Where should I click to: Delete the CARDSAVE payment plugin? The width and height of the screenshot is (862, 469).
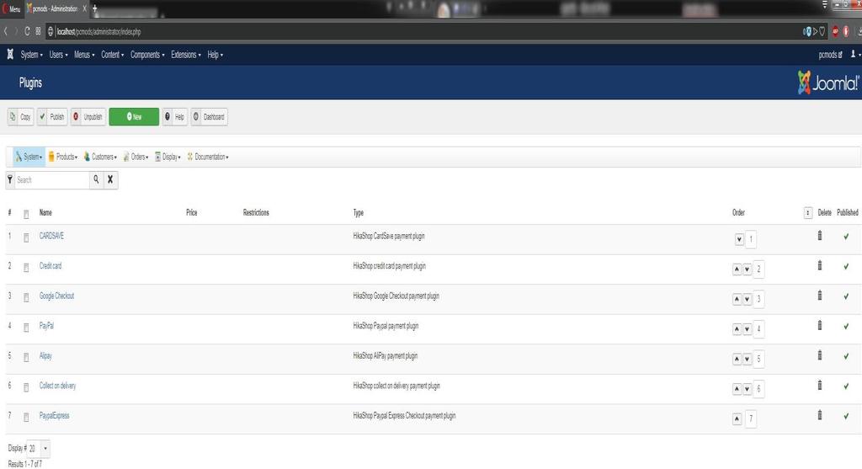pyautogui.click(x=820, y=235)
